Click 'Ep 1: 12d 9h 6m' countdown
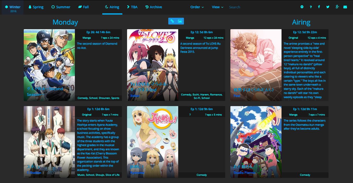353x183 pixels. tap(202, 109)
